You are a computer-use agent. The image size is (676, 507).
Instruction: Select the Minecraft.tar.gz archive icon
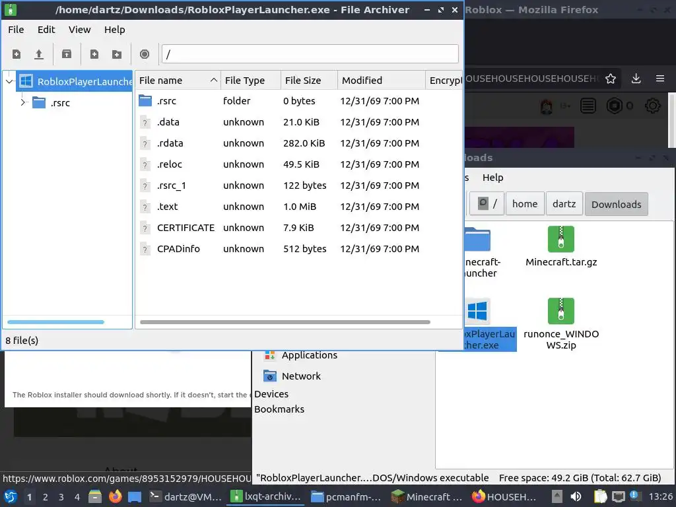(561, 239)
